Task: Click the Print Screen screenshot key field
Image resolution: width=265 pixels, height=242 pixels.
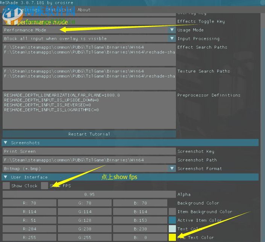Action: [x=89, y=151]
